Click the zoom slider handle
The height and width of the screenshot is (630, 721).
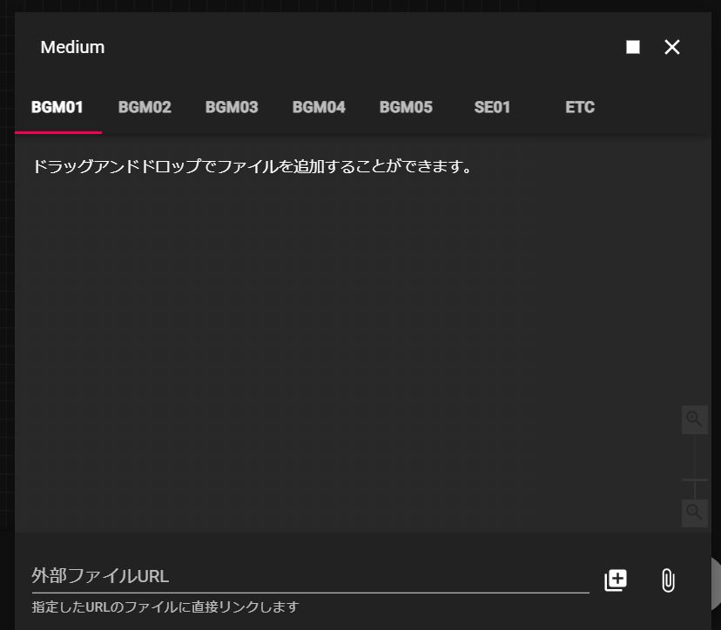[694, 479]
